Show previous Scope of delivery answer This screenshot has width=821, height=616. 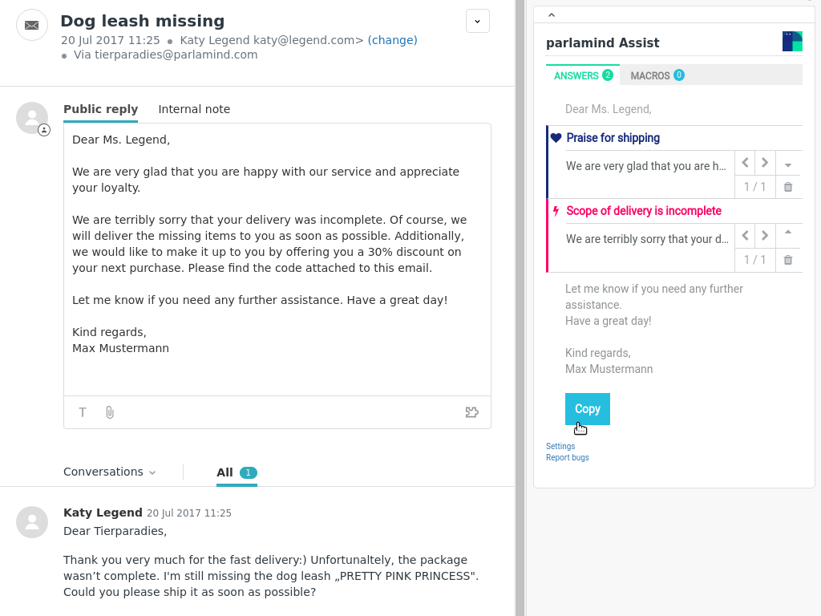tap(746, 236)
